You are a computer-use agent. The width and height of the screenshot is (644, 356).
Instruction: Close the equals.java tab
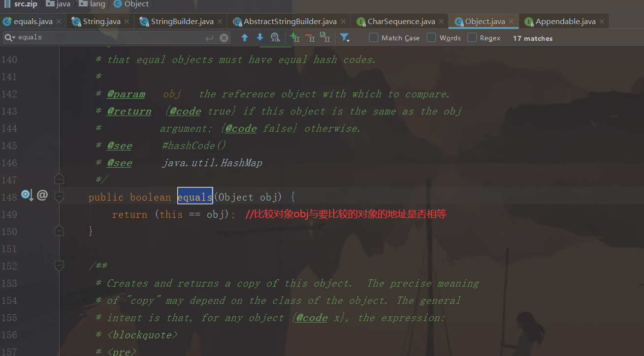click(x=59, y=22)
